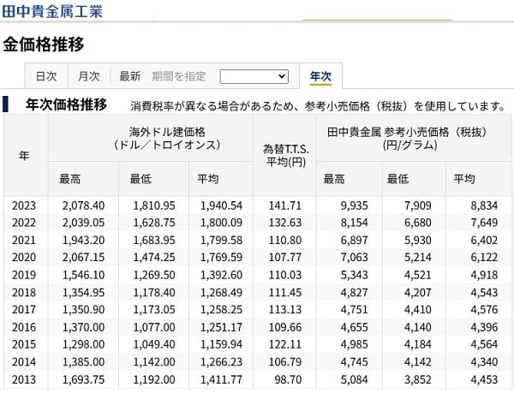514x393 pixels.
Task: Click the 9,935 highest retail price
Action: click(x=355, y=206)
